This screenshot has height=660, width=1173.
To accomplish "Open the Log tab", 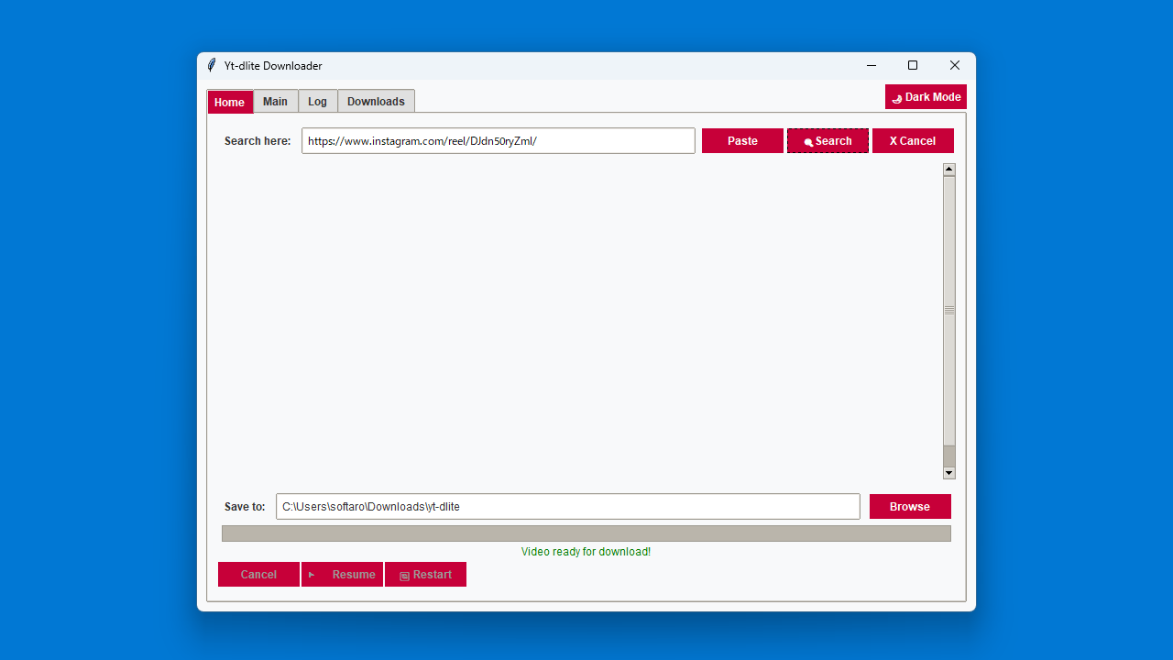I will point(317,102).
